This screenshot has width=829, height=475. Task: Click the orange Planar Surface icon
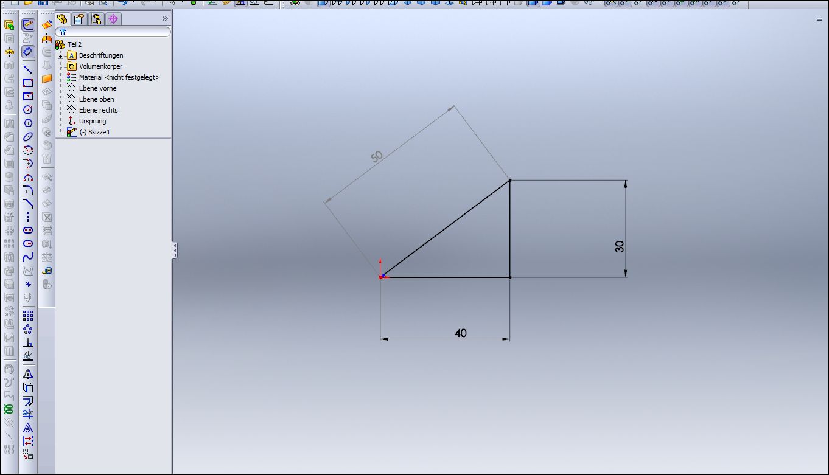tap(47, 78)
